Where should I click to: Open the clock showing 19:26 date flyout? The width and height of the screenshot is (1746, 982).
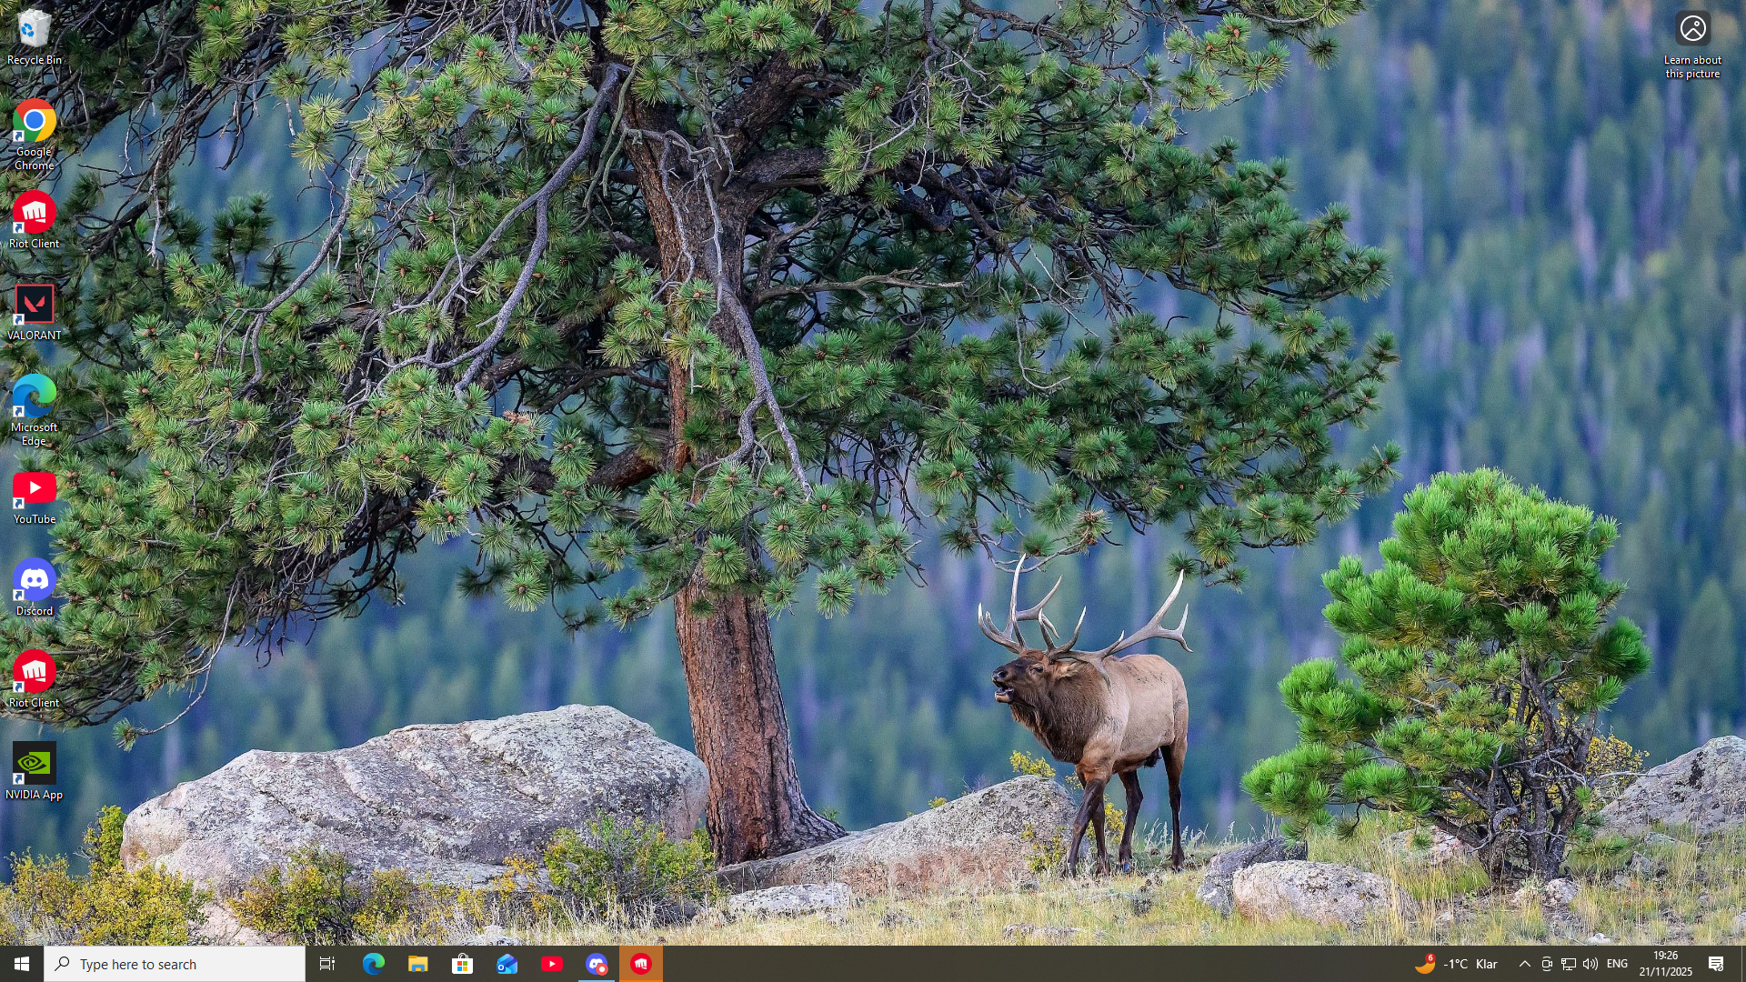1665,964
